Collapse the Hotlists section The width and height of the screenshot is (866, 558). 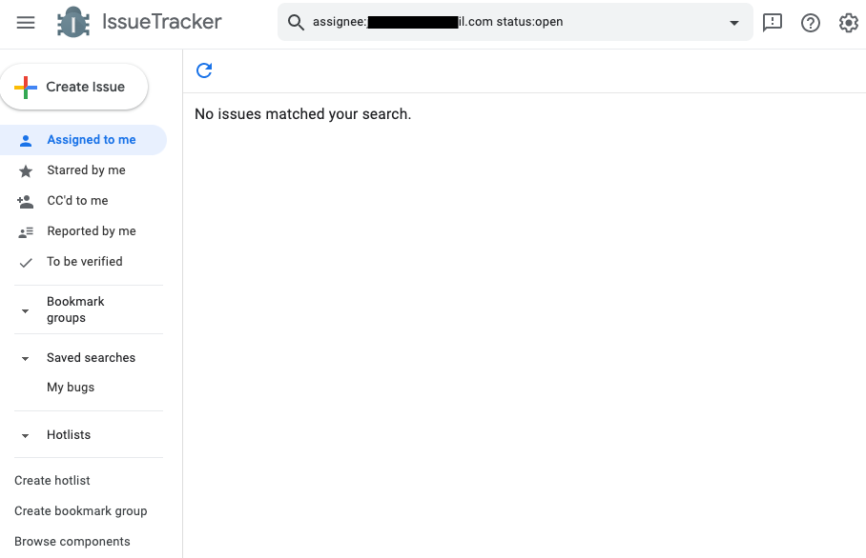click(26, 435)
